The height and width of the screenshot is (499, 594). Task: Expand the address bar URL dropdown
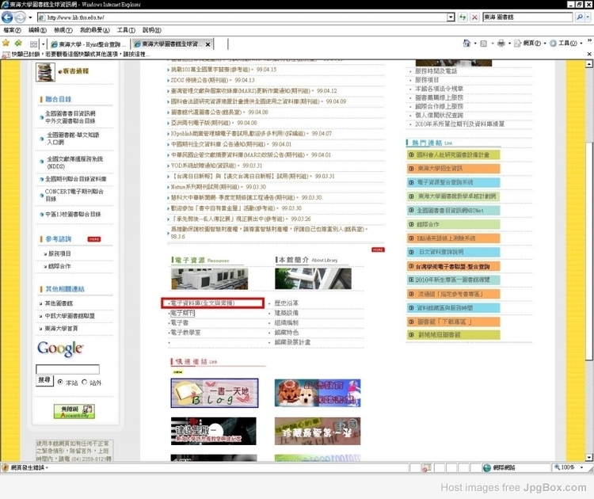click(451, 17)
